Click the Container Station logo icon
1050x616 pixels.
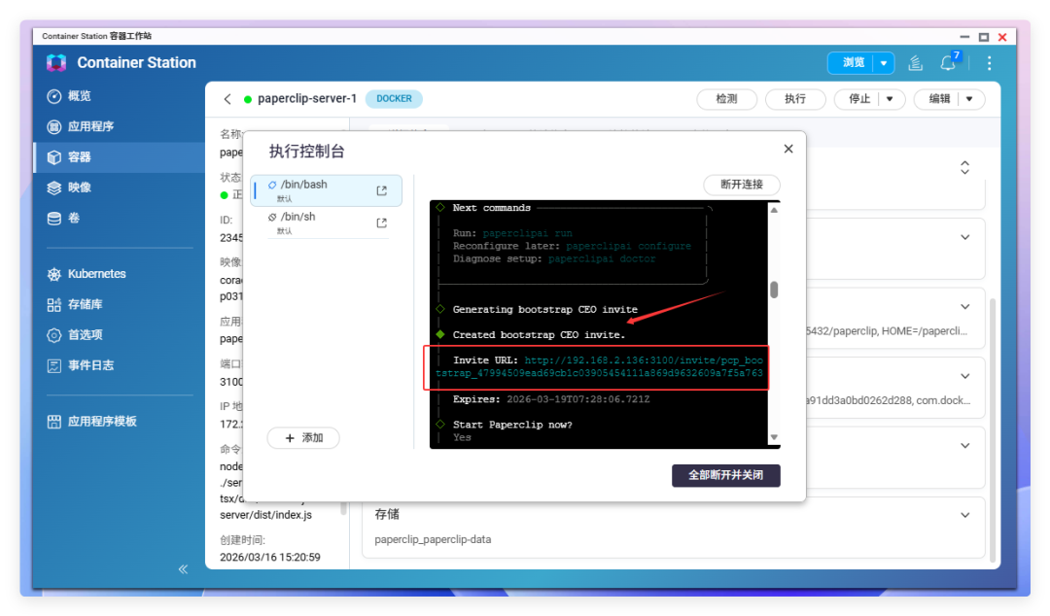pyautogui.click(x=56, y=63)
